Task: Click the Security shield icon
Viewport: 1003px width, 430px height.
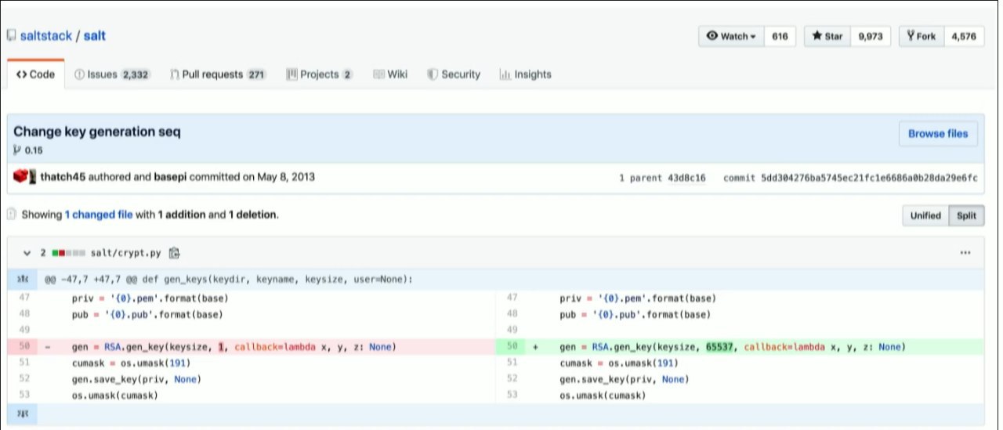Action: point(432,74)
